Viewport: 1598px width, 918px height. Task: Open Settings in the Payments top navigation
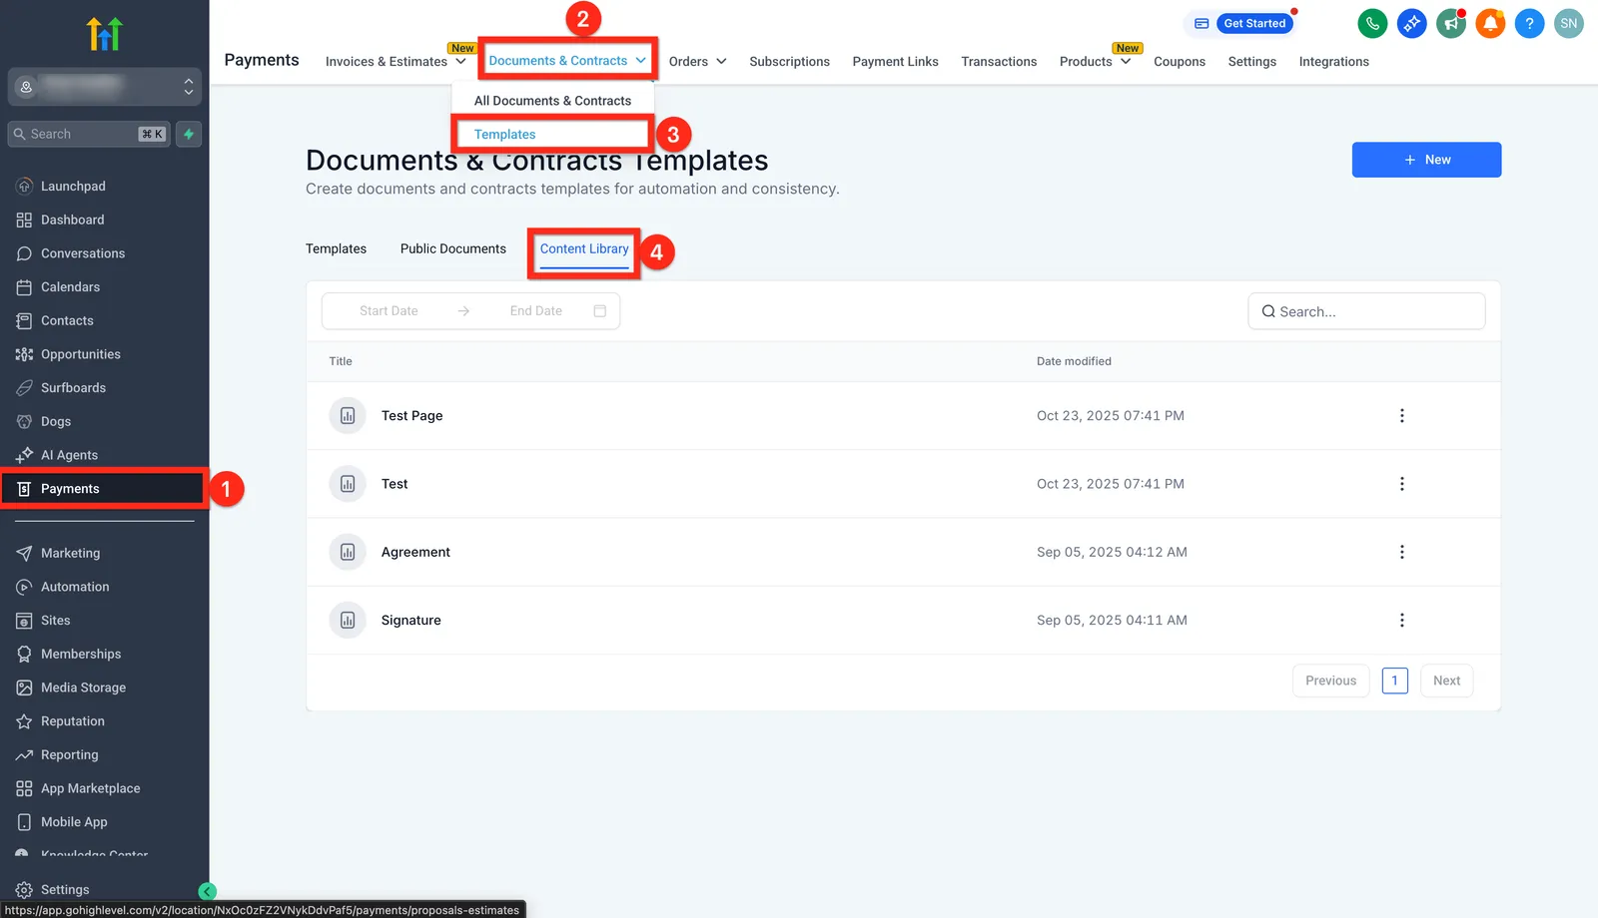point(1251,61)
